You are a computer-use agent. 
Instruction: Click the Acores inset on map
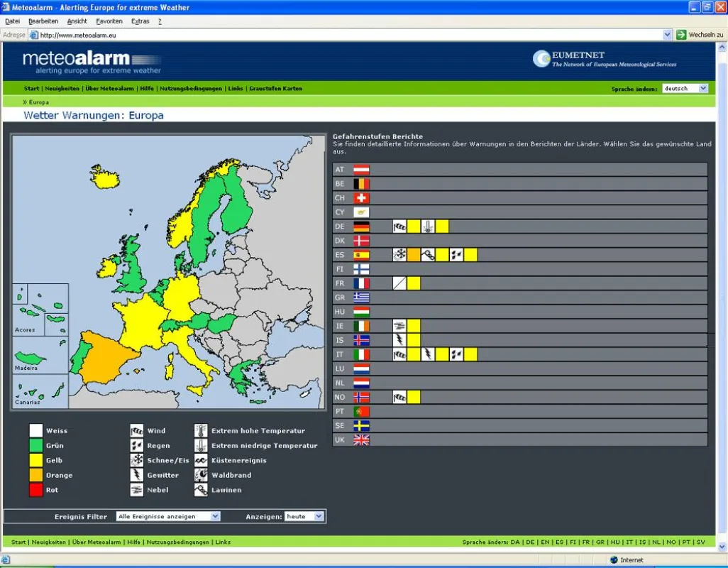[x=40, y=310]
